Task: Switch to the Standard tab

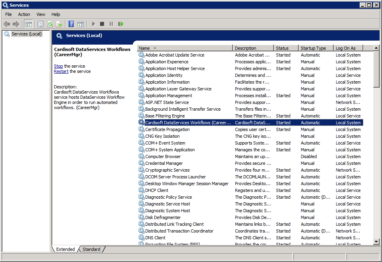Action: [91, 249]
